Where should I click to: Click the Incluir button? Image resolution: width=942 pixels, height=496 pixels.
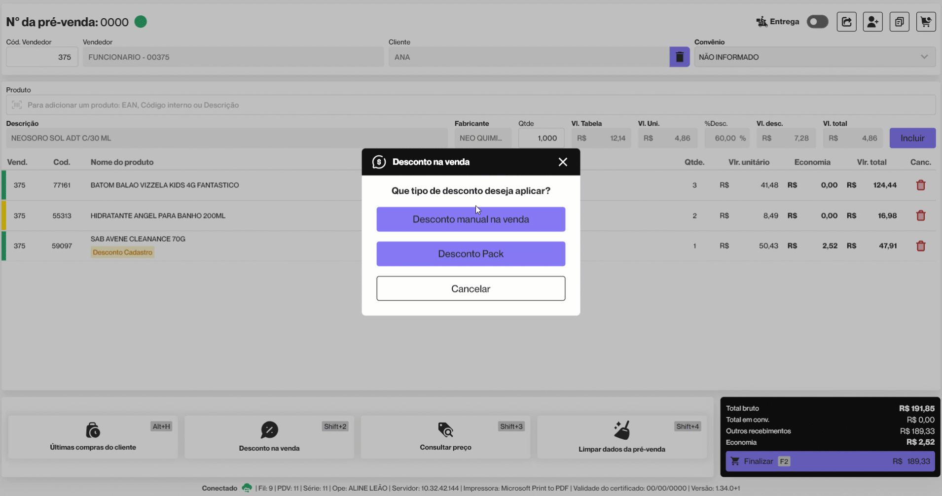point(912,138)
